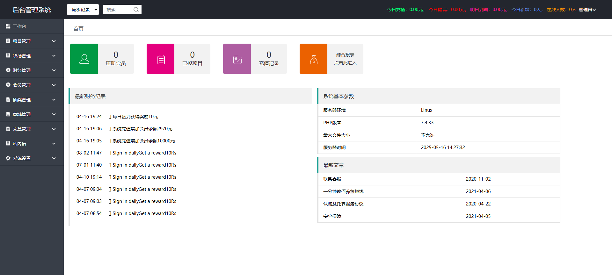Image resolution: width=612 pixels, height=280 pixels.
Task: Click the 抽奖管理 file icon
Action: [8, 99]
